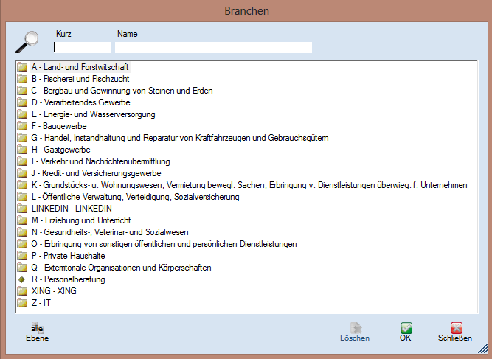Click the red Schließen close icon
This screenshot has height=359, width=492.
(x=455, y=327)
